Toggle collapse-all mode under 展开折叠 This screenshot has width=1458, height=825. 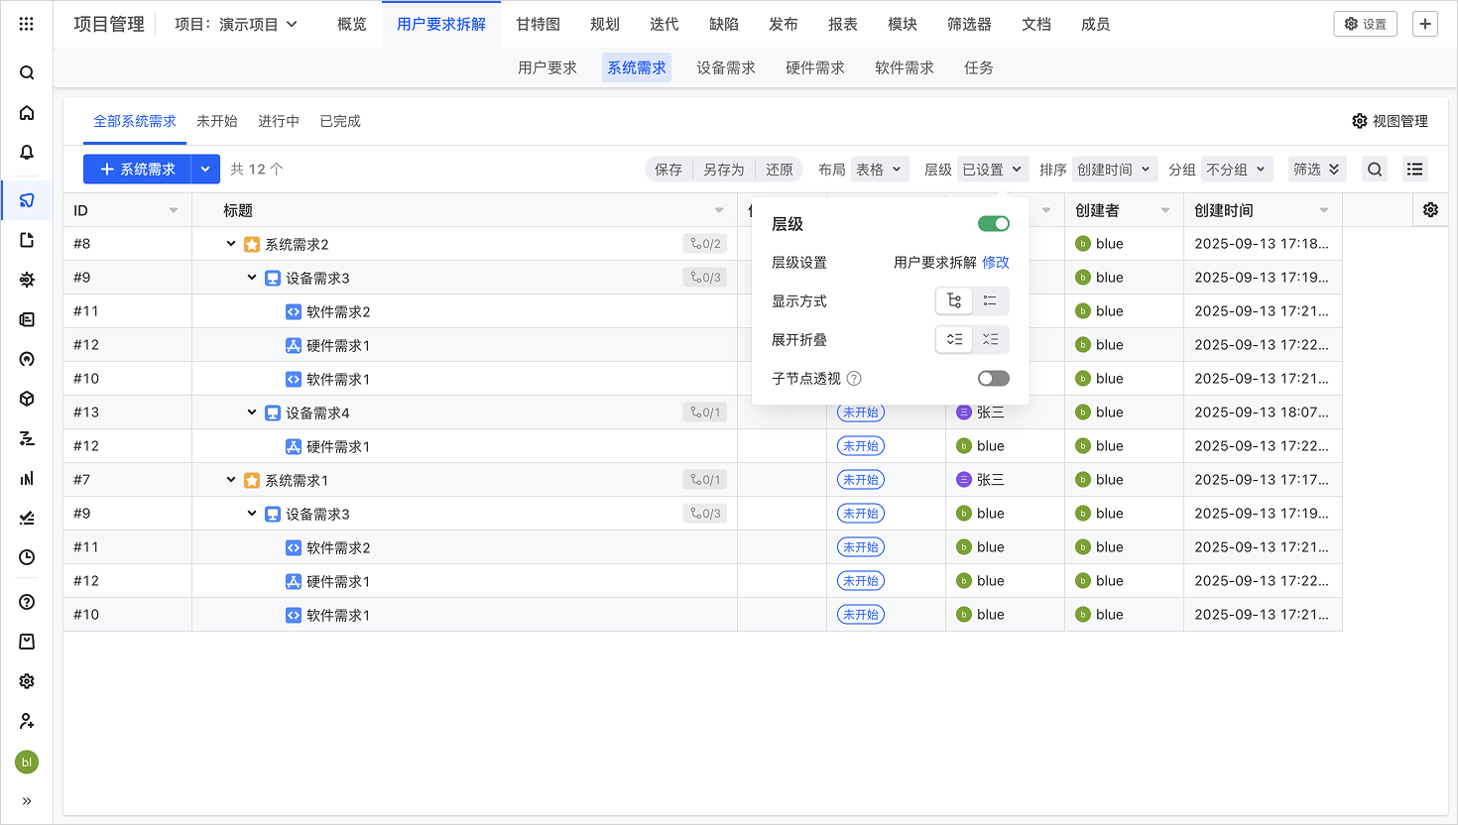point(990,339)
